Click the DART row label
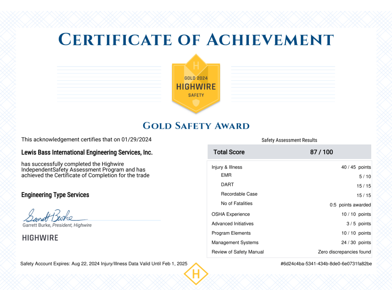The image size is (392, 290). click(227, 184)
